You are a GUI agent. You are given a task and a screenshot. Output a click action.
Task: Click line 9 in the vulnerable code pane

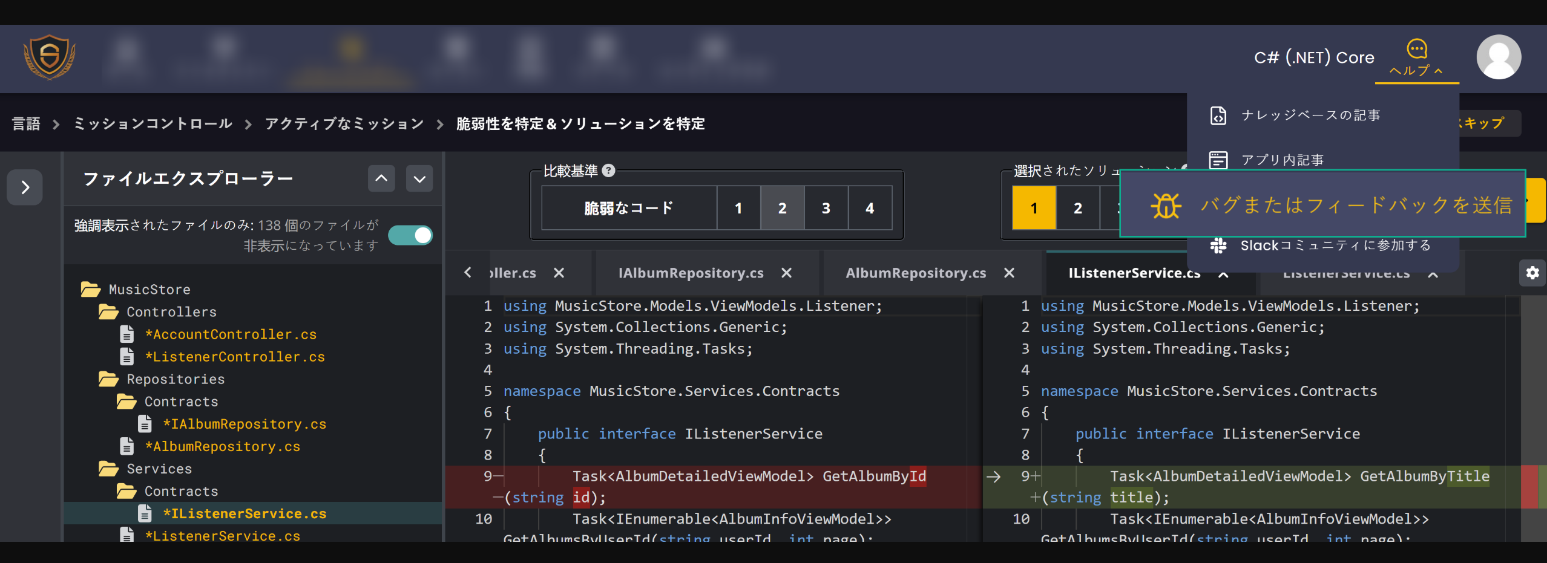(x=714, y=487)
